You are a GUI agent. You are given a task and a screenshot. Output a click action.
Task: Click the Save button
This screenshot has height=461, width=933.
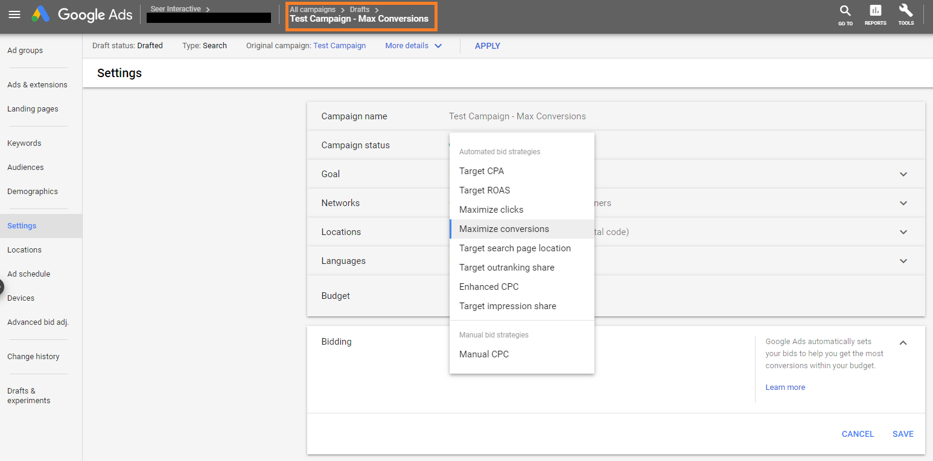[x=903, y=434]
